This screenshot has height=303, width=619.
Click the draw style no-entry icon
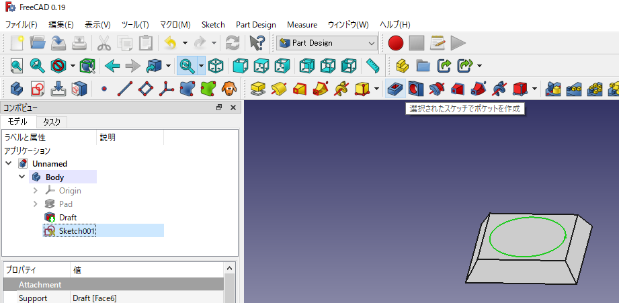(x=58, y=66)
